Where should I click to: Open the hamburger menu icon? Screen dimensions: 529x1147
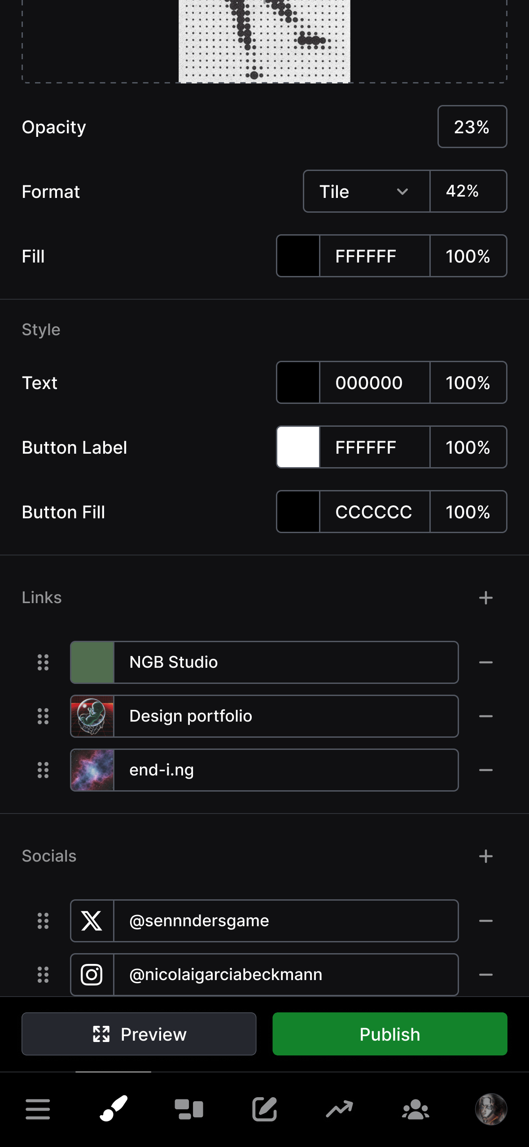[x=38, y=1109]
